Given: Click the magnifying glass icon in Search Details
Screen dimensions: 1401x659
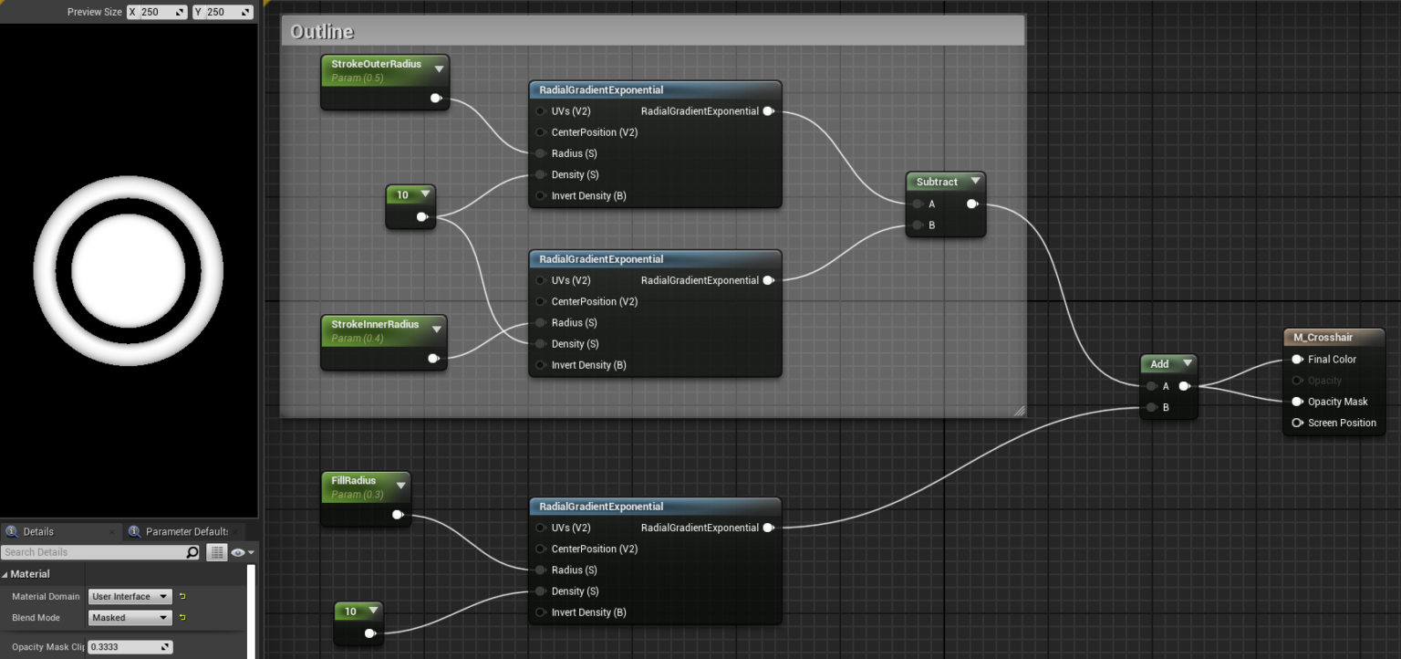Looking at the screenshot, I should [192, 552].
